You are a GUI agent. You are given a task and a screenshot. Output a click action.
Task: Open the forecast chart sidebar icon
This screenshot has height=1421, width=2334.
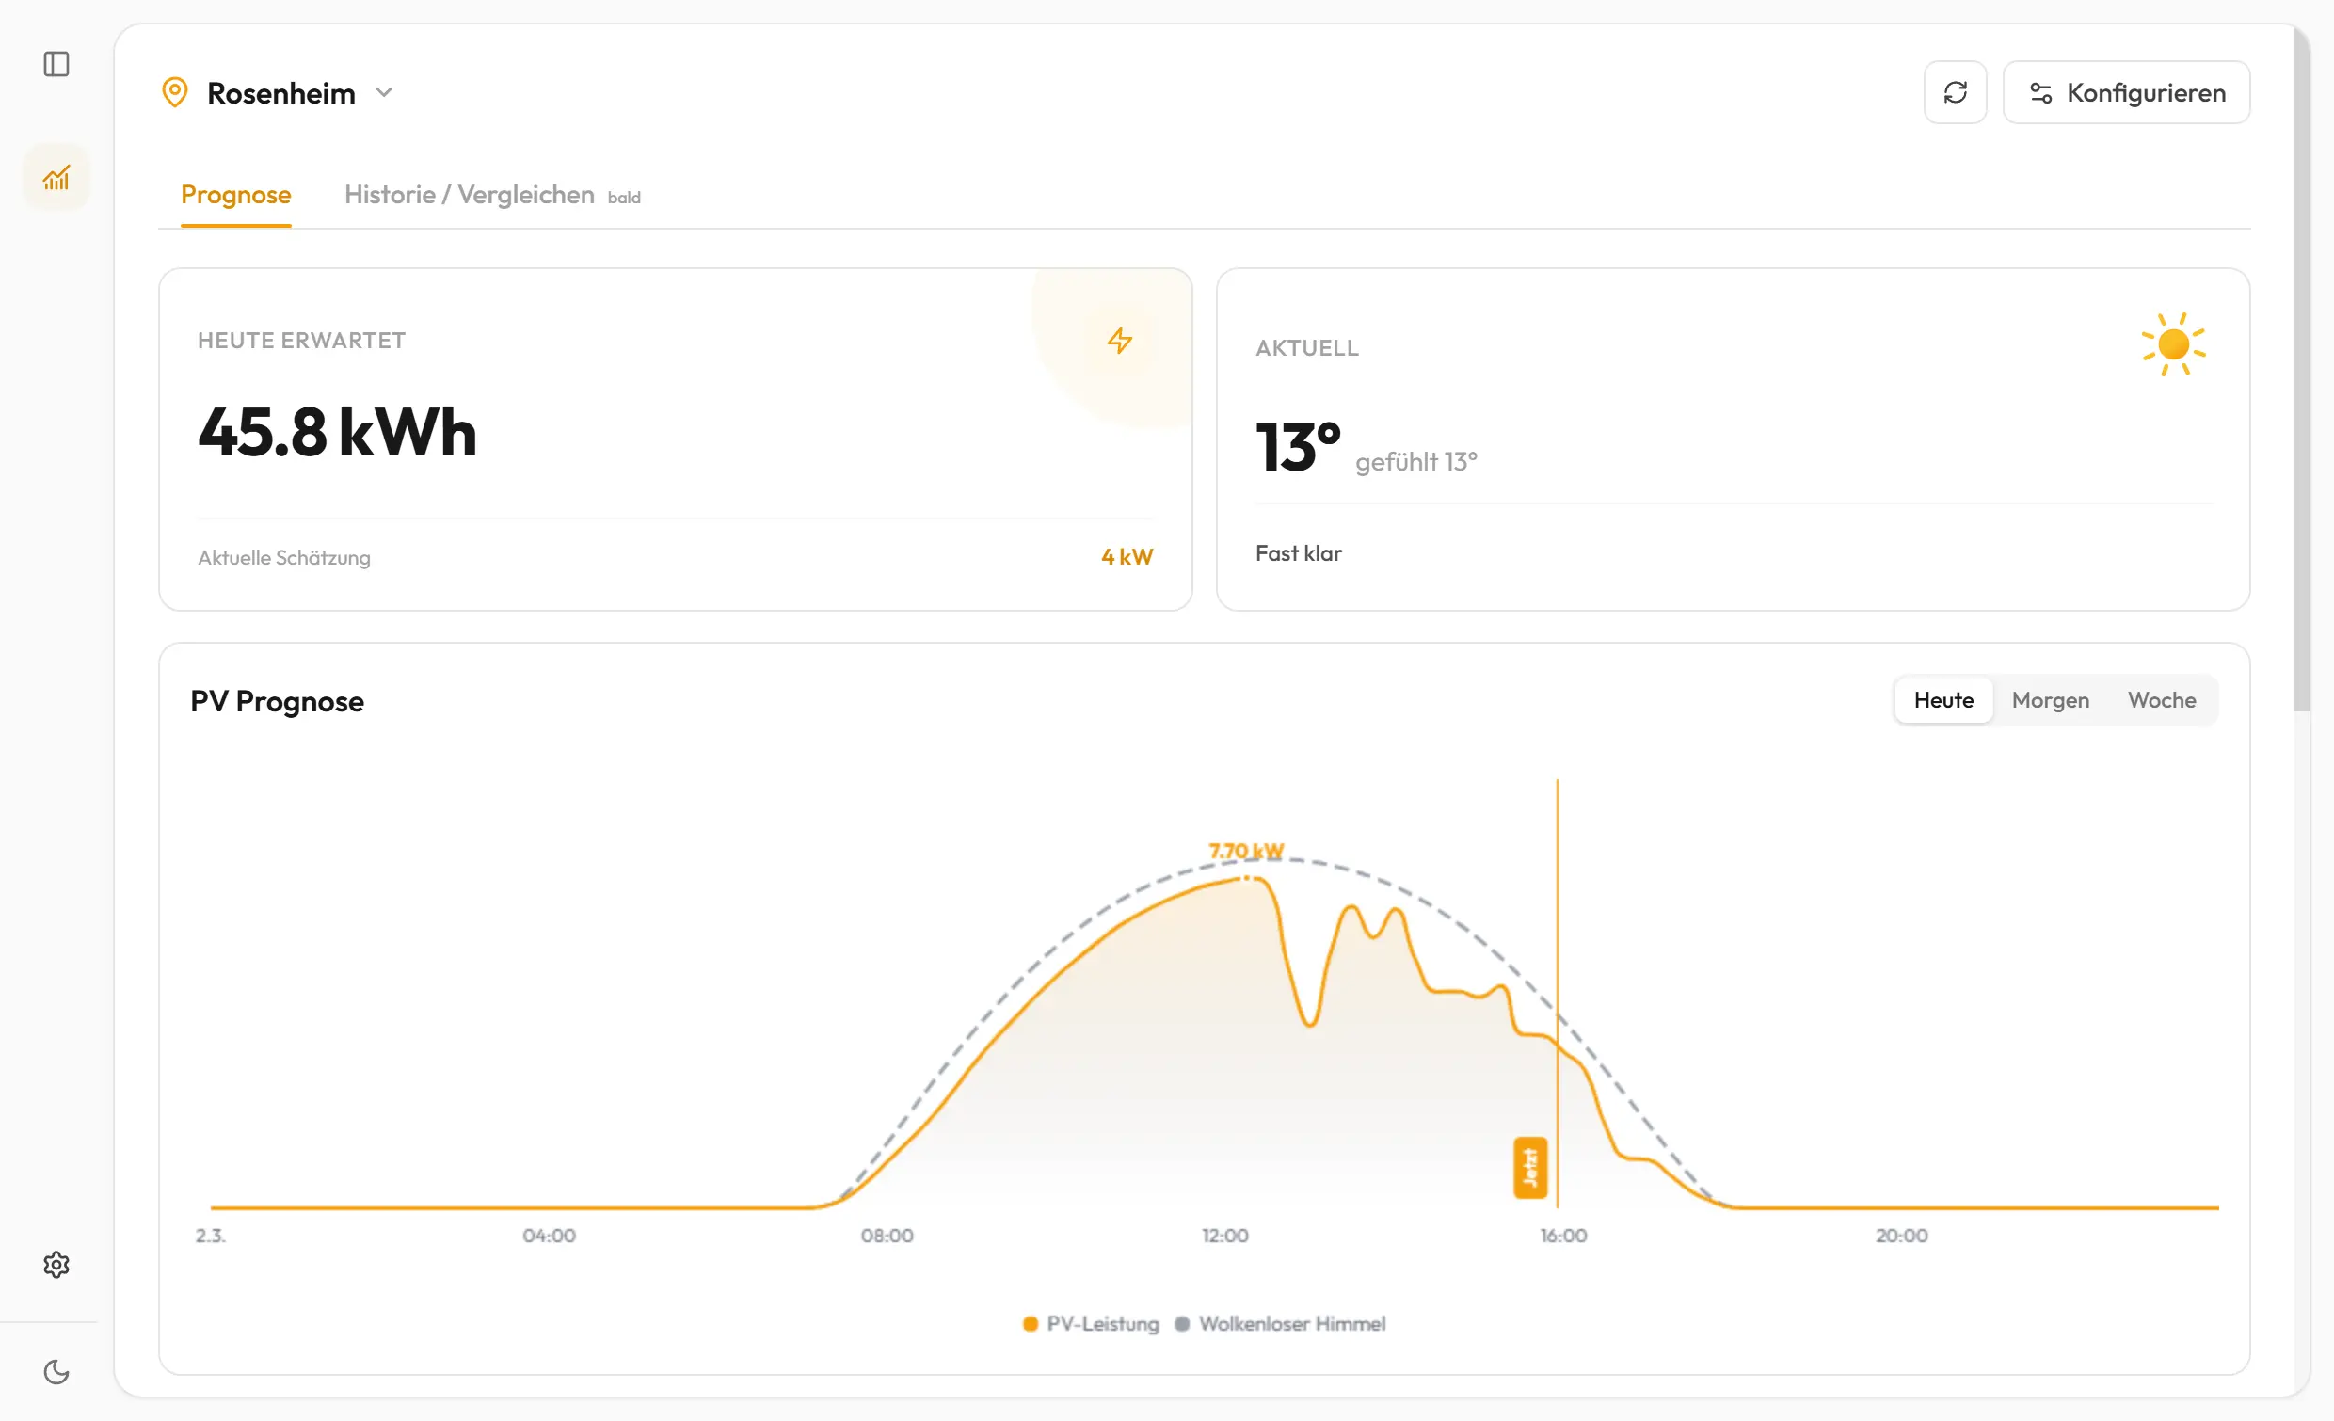pos(56,177)
